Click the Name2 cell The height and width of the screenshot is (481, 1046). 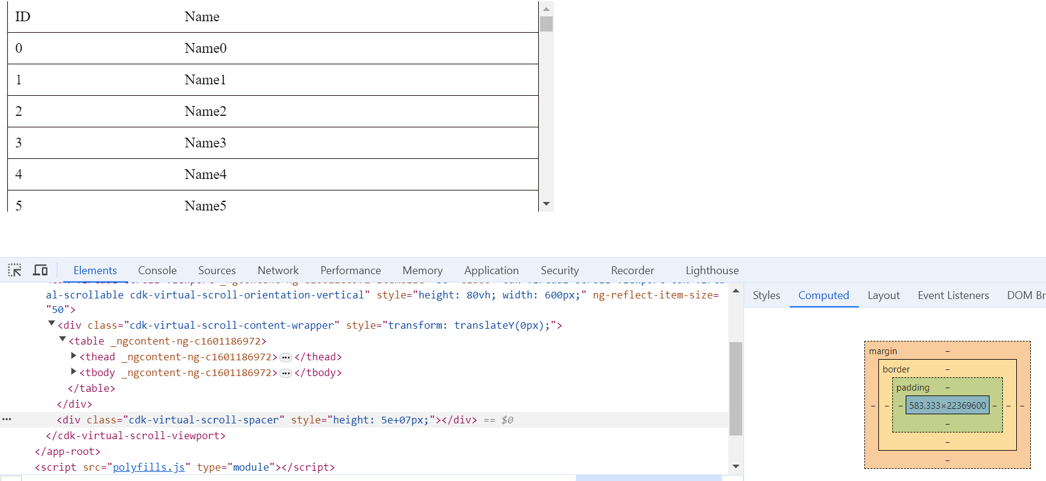[205, 111]
